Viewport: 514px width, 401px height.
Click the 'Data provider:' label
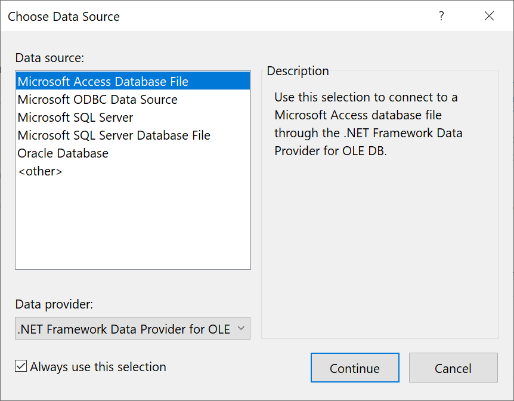(54, 304)
